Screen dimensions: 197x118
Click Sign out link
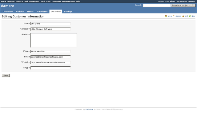192,1
